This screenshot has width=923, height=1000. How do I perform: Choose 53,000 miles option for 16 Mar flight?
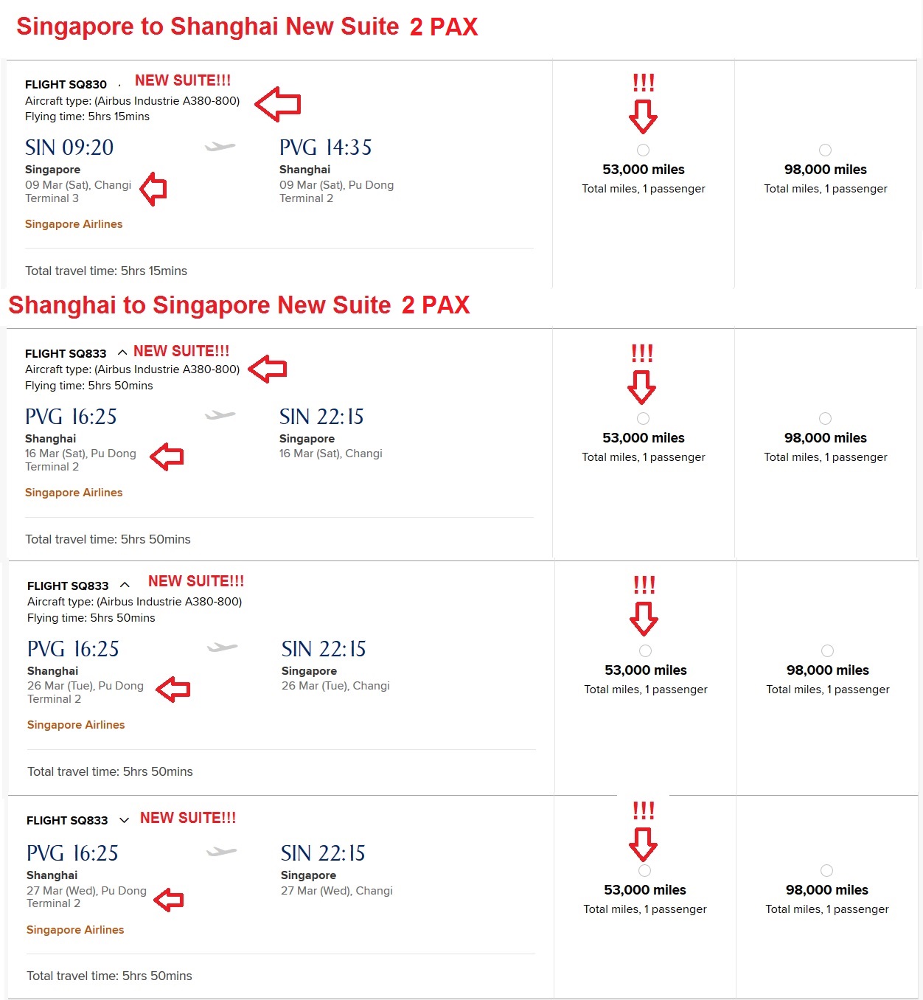[x=644, y=419]
